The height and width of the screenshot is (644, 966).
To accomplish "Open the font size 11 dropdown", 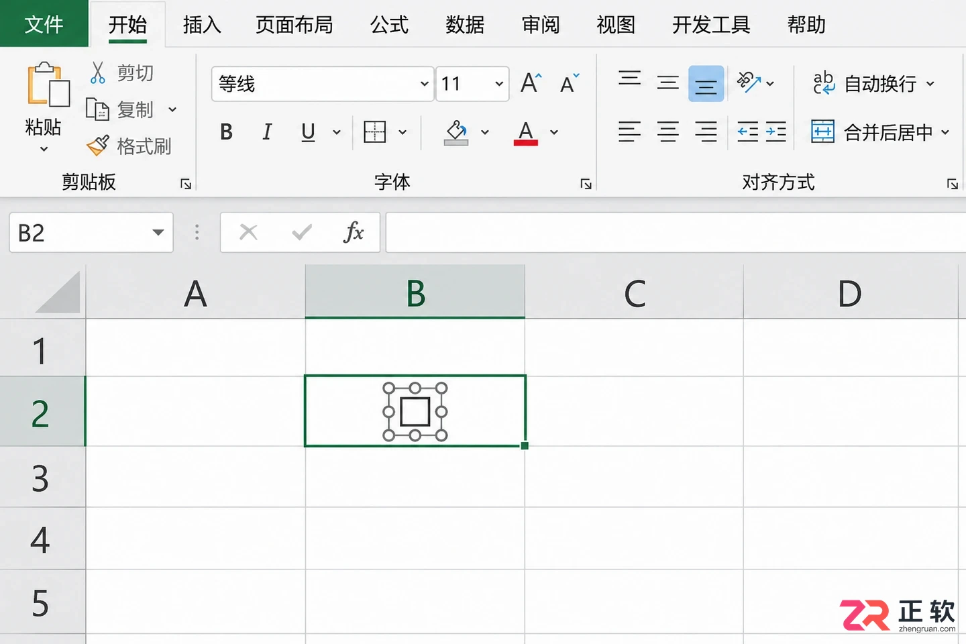I will tap(499, 84).
